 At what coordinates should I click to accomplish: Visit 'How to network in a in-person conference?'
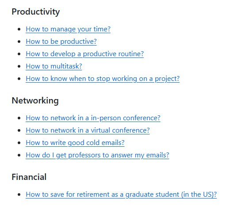93,118
